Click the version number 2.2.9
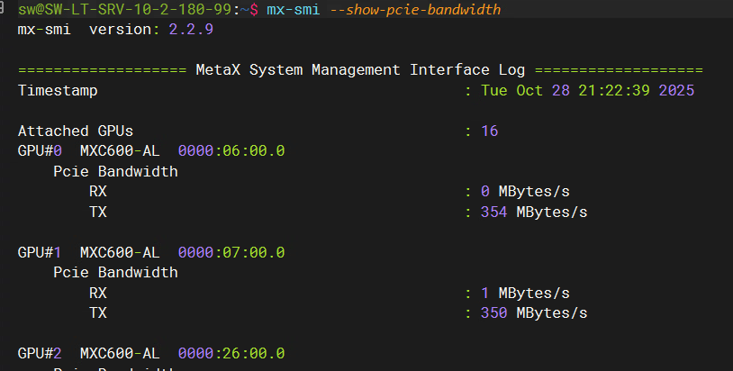This screenshot has height=371, width=733. (x=191, y=30)
